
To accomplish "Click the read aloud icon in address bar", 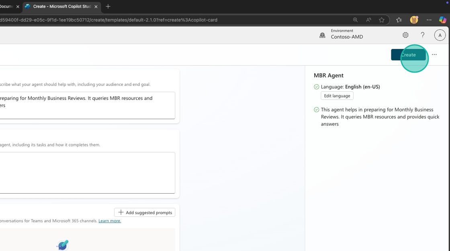I will (x=368, y=20).
